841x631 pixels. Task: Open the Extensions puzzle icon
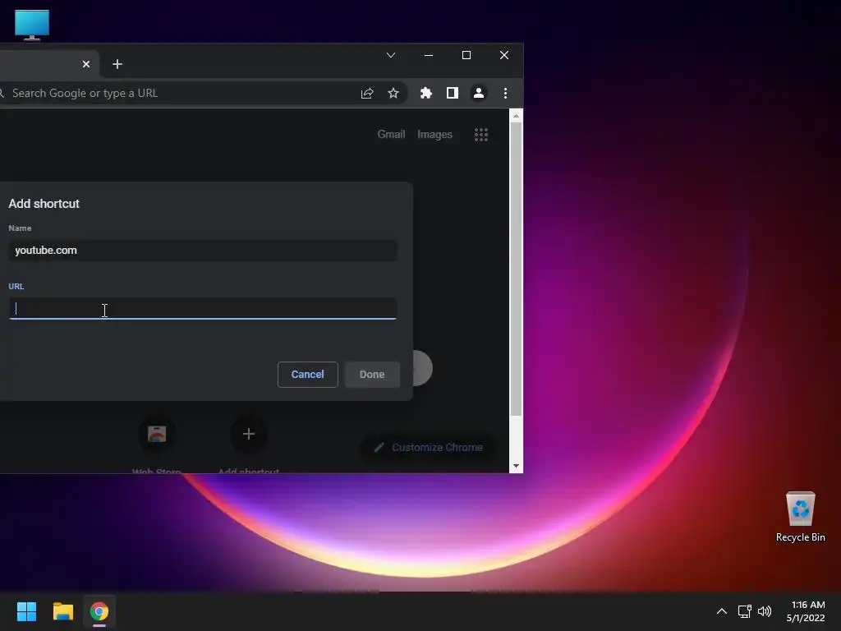(x=426, y=94)
